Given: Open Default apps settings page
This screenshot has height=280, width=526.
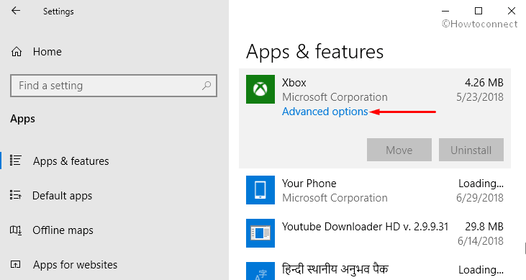Looking at the screenshot, I should point(62,196).
